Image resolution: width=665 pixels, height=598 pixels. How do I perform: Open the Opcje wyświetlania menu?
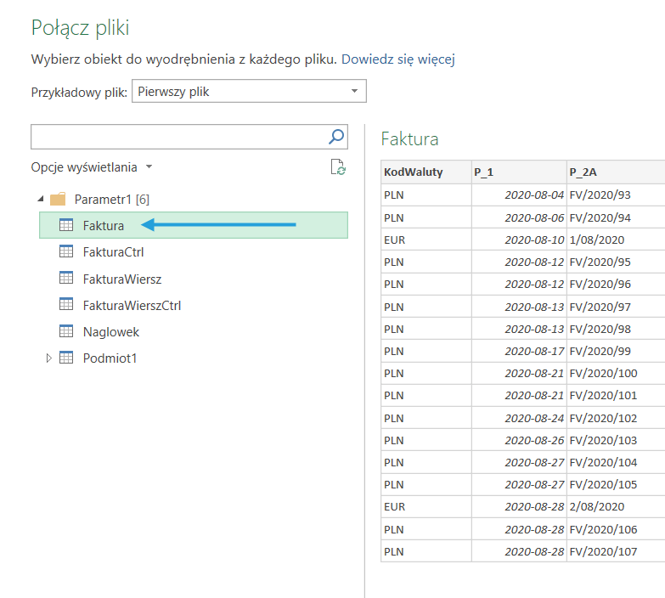[x=92, y=167]
